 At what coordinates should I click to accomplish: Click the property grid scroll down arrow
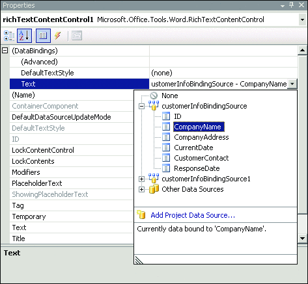(x=302, y=239)
